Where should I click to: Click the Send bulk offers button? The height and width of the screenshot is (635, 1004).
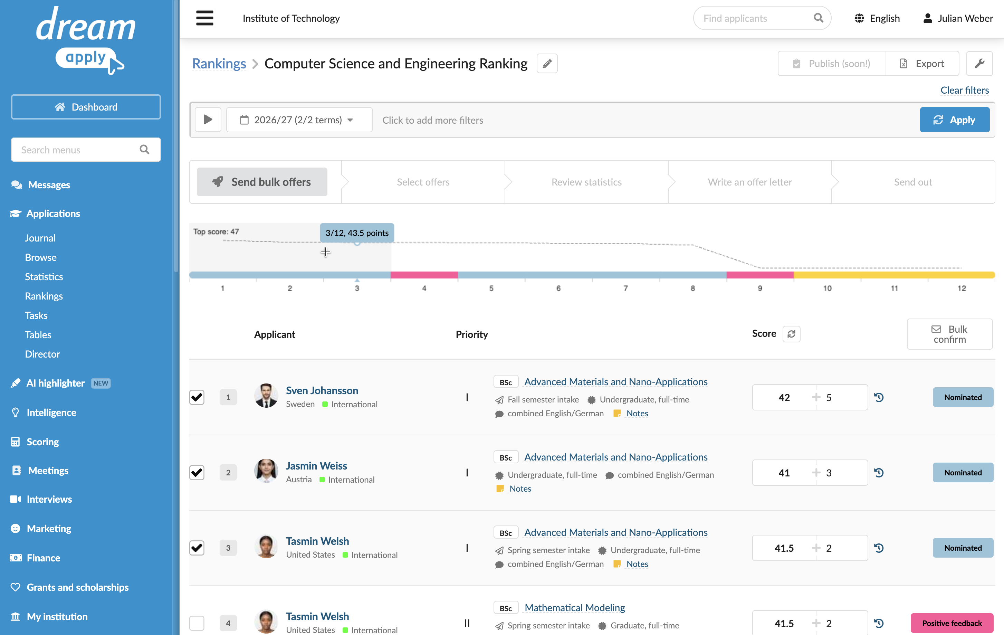pos(262,182)
